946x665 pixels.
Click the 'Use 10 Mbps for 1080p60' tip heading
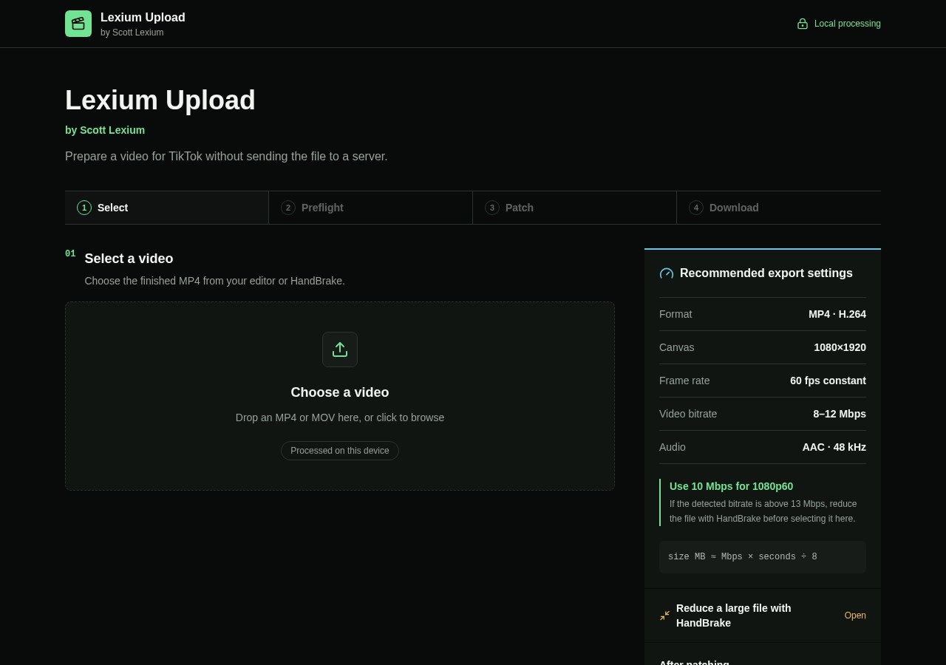click(731, 486)
